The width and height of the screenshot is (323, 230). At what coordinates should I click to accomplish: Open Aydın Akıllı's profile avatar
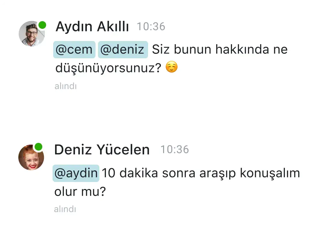[x=31, y=34]
